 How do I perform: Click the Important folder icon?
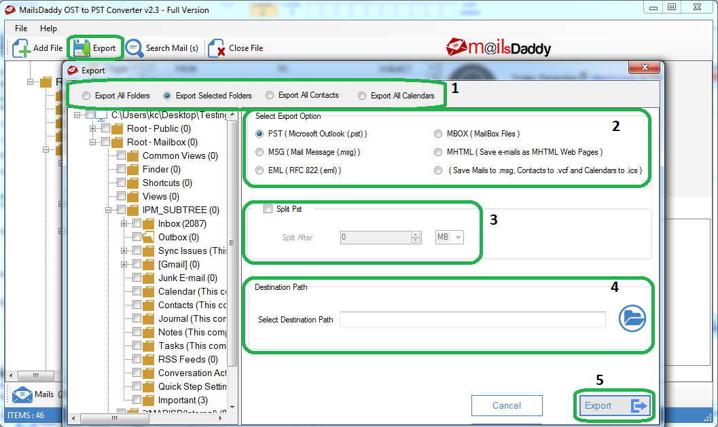tap(148, 401)
